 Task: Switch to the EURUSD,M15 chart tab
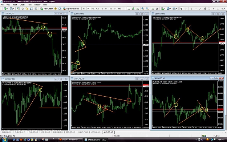click(20, 132)
